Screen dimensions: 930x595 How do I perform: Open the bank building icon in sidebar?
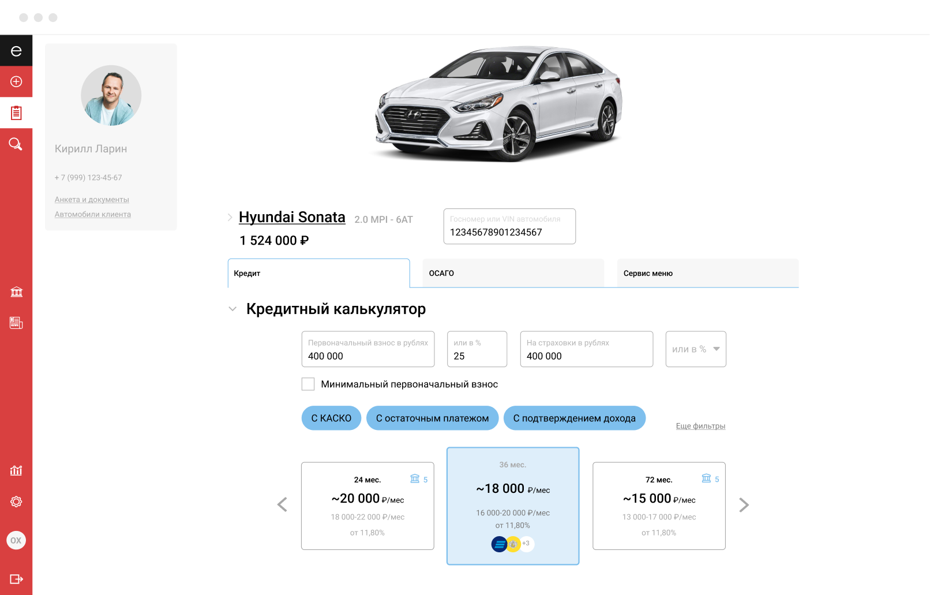click(16, 292)
